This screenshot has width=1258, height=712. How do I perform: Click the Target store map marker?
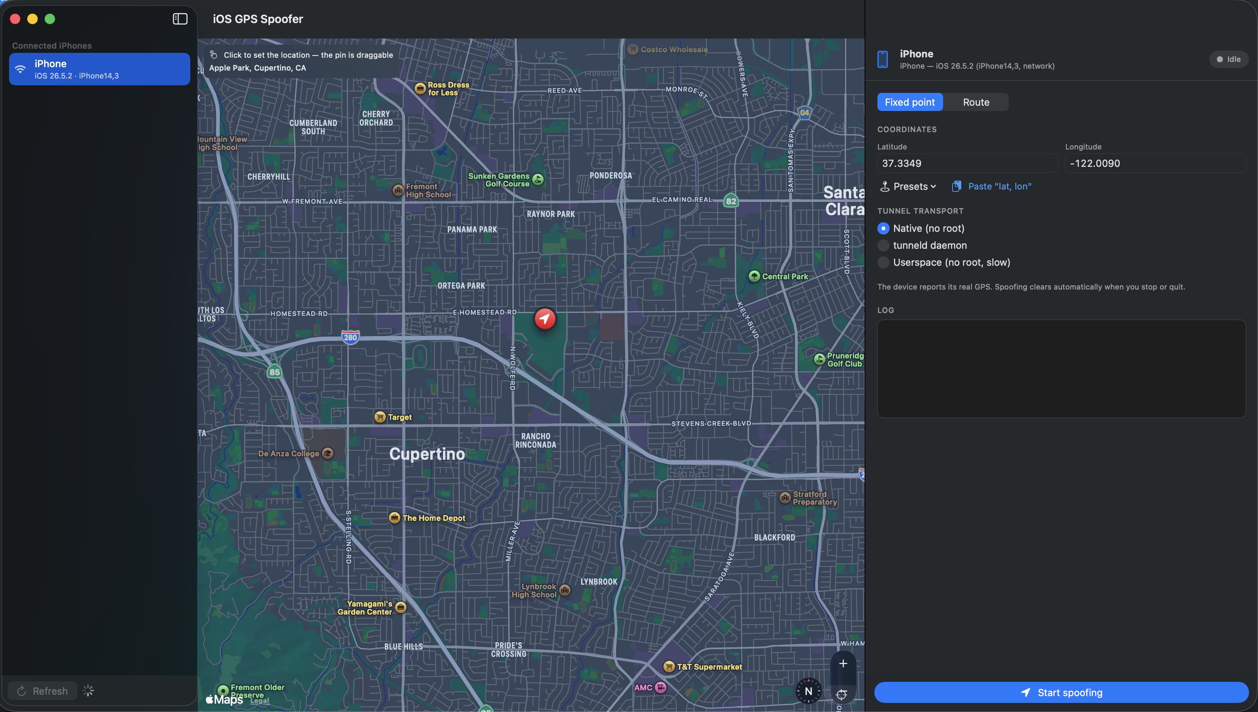380,417
